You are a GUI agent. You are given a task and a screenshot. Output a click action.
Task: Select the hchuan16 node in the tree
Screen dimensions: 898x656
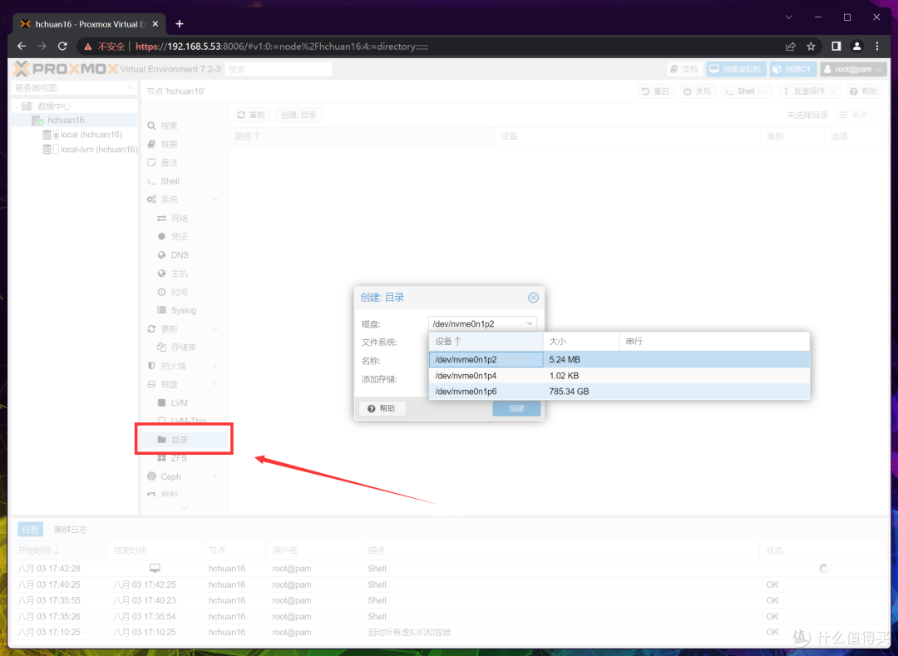click(66, 120)
